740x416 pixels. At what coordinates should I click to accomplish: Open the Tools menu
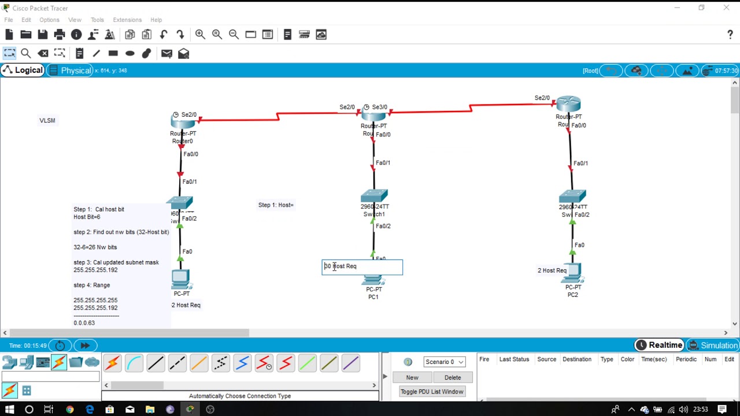[x=97, y=20]
